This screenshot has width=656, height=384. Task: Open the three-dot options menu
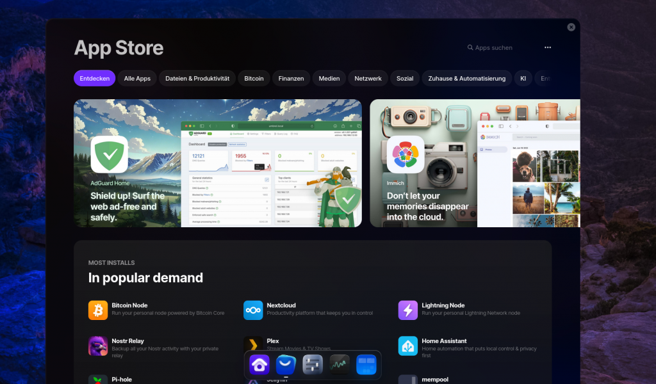coord(548,47)
